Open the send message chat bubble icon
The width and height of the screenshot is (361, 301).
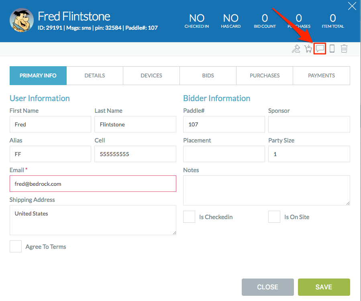[x=320, y=49]
